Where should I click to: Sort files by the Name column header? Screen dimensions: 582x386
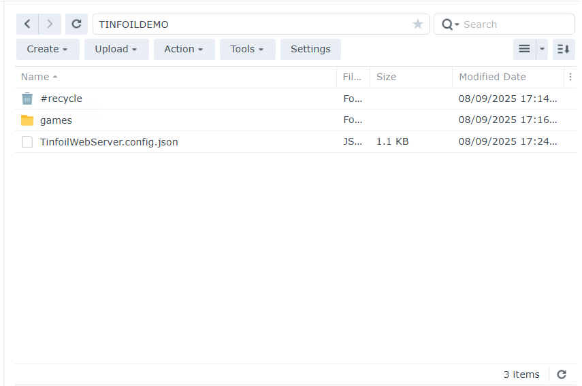pyautogui.click(x=35, y=77)
